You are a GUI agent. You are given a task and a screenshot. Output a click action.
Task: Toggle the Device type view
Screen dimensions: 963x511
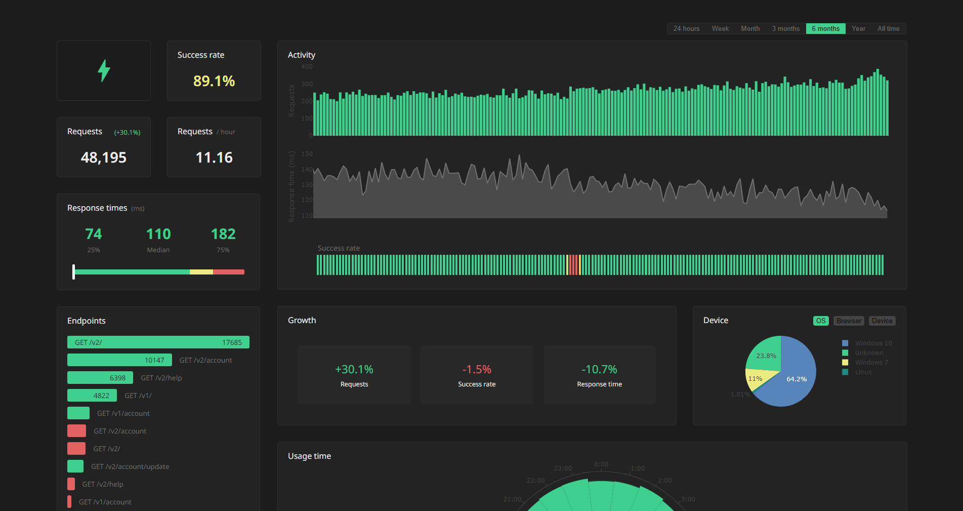[882, 321]
